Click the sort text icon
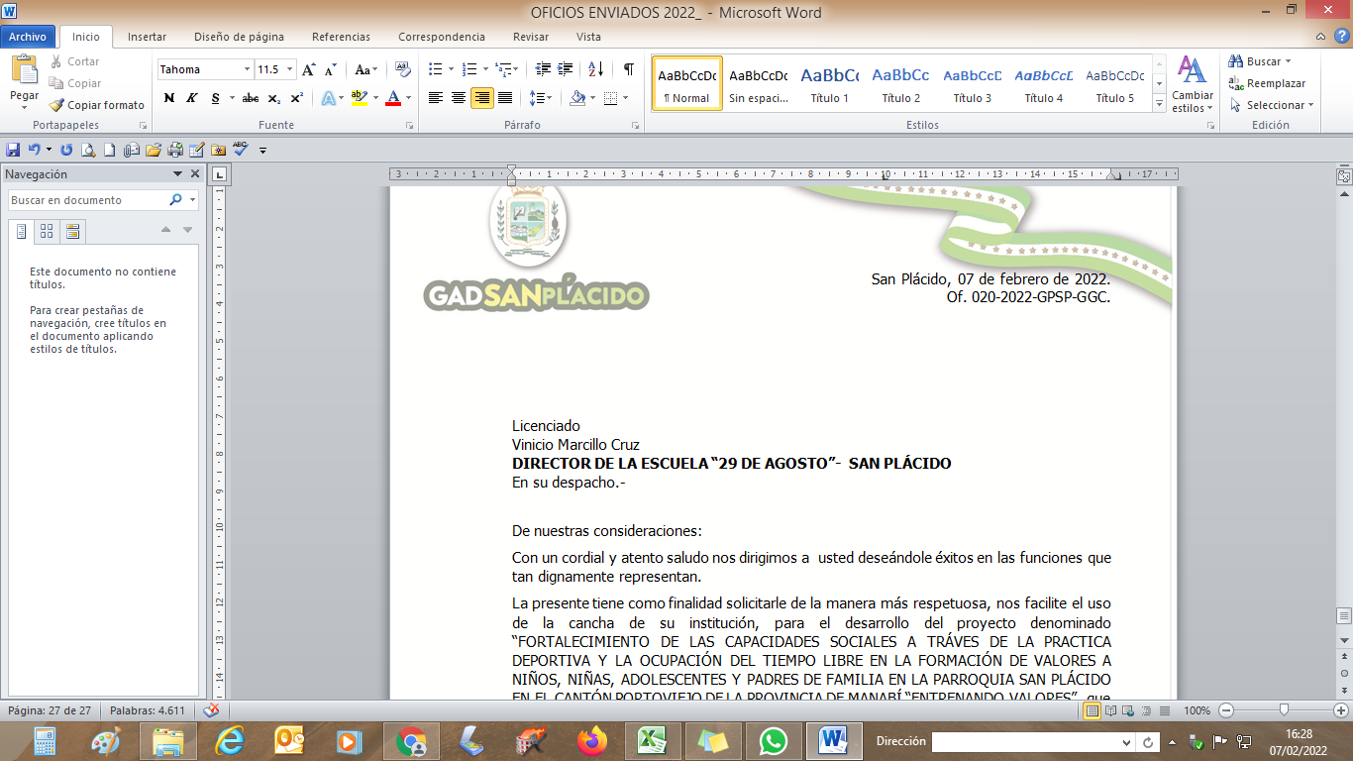Viewport: 1353px width, 761px height. [595, 69]
